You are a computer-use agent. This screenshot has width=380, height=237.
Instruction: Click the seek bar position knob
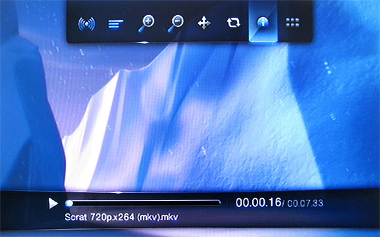pos(69,204)
